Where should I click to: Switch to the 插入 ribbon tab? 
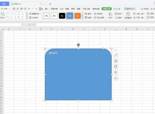(46, 9)
